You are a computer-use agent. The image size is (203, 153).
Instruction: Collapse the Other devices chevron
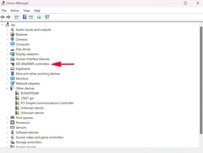click(7, 88)
